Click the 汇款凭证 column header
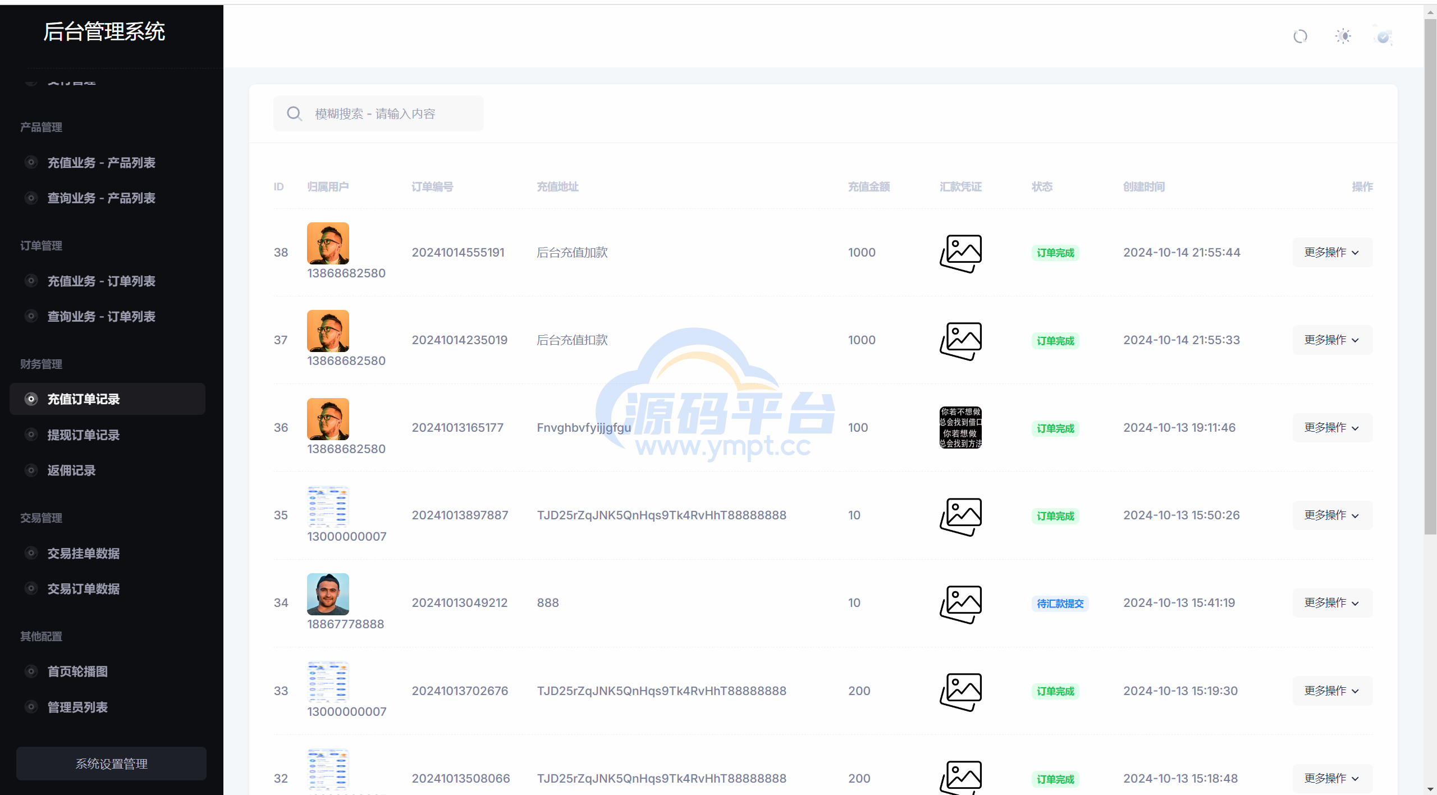Screen dimensions: 1437x795 (960, 187)
